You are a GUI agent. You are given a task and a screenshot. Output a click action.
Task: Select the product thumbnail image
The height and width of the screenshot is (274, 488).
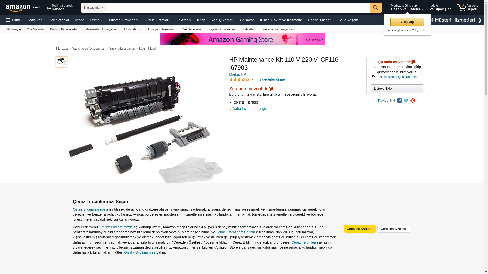[62, 62]
